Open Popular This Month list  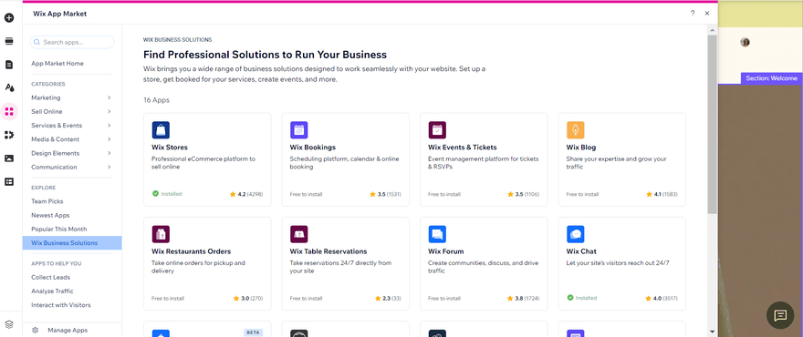coord(59,230)
